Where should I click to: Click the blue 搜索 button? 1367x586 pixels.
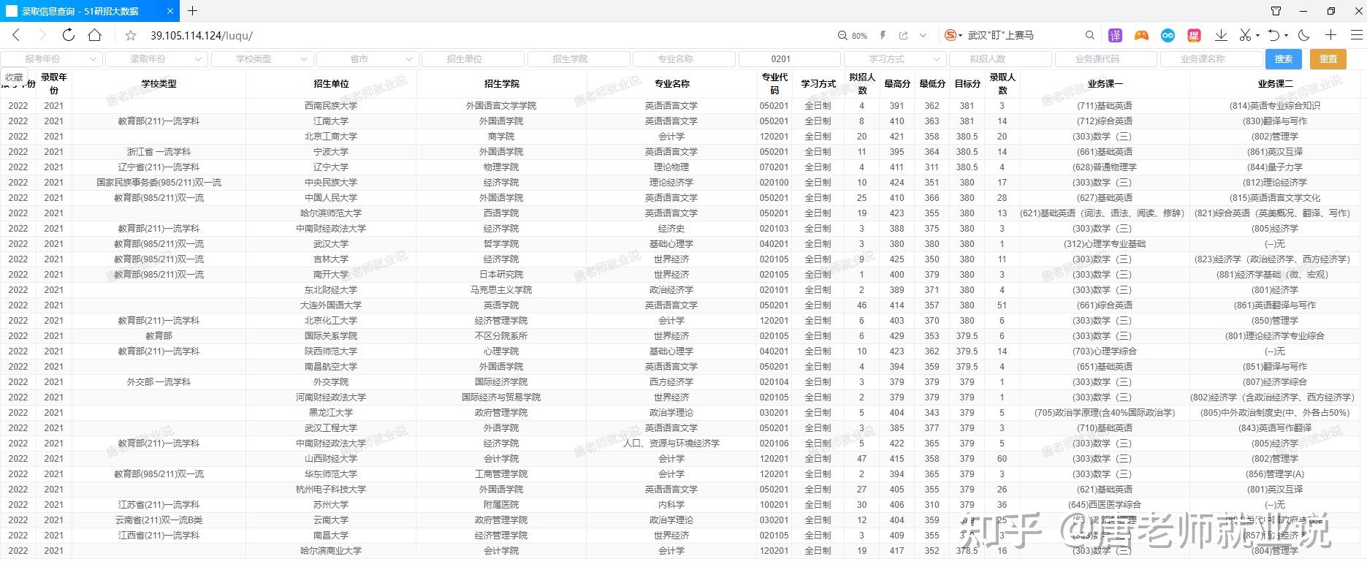coord(1284,59)
